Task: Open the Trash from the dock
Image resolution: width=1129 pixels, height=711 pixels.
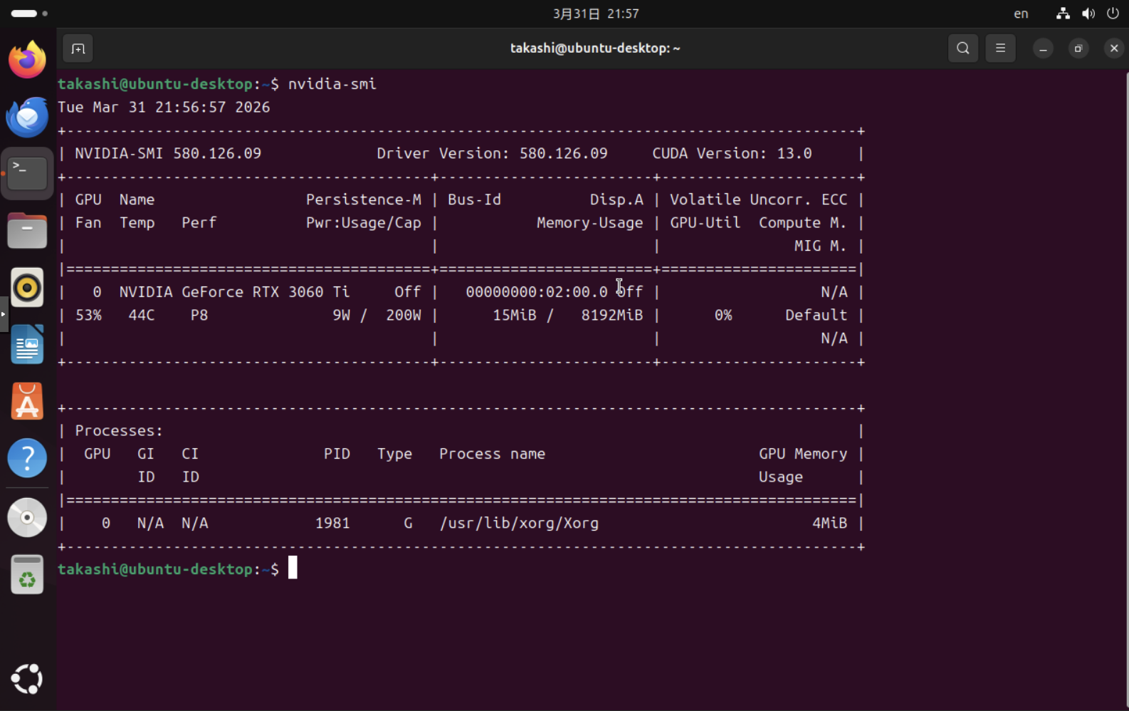Action: point(27,574)
